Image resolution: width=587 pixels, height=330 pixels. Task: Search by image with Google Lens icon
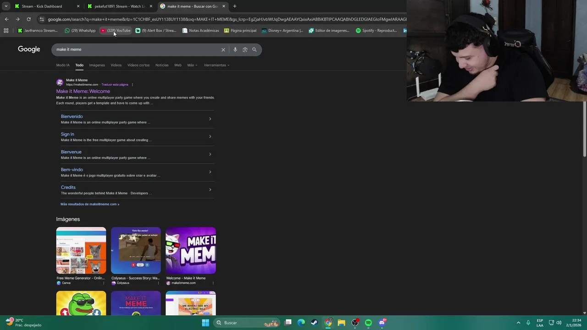click(245, 49)
